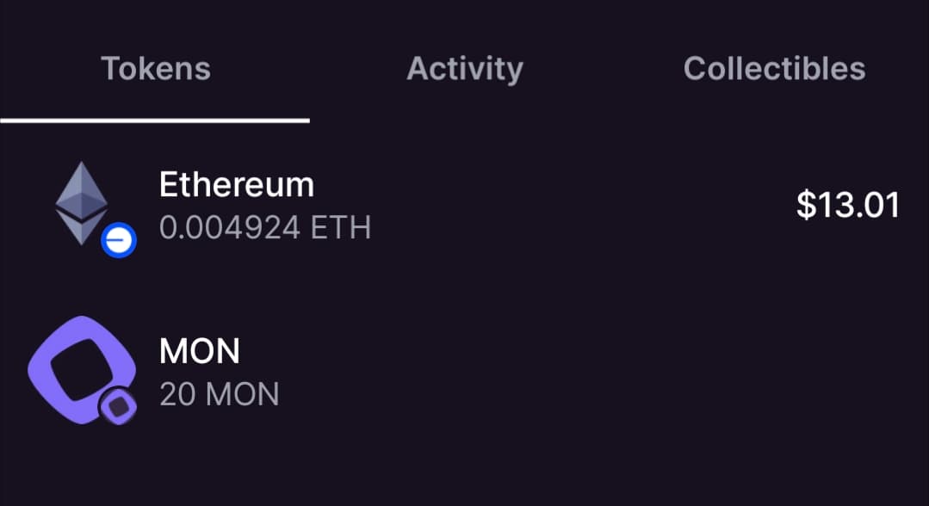This screenshot has width=929, height=506.
Task: Open MON row's empty right side
Action: coord(689,372)
